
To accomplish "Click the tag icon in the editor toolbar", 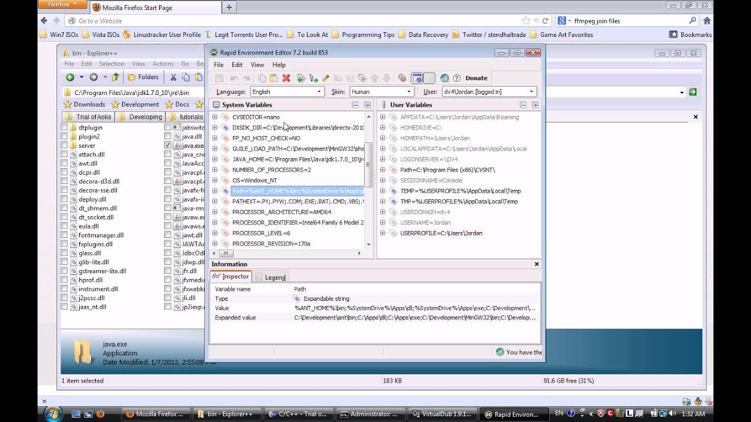I will 362,78.
